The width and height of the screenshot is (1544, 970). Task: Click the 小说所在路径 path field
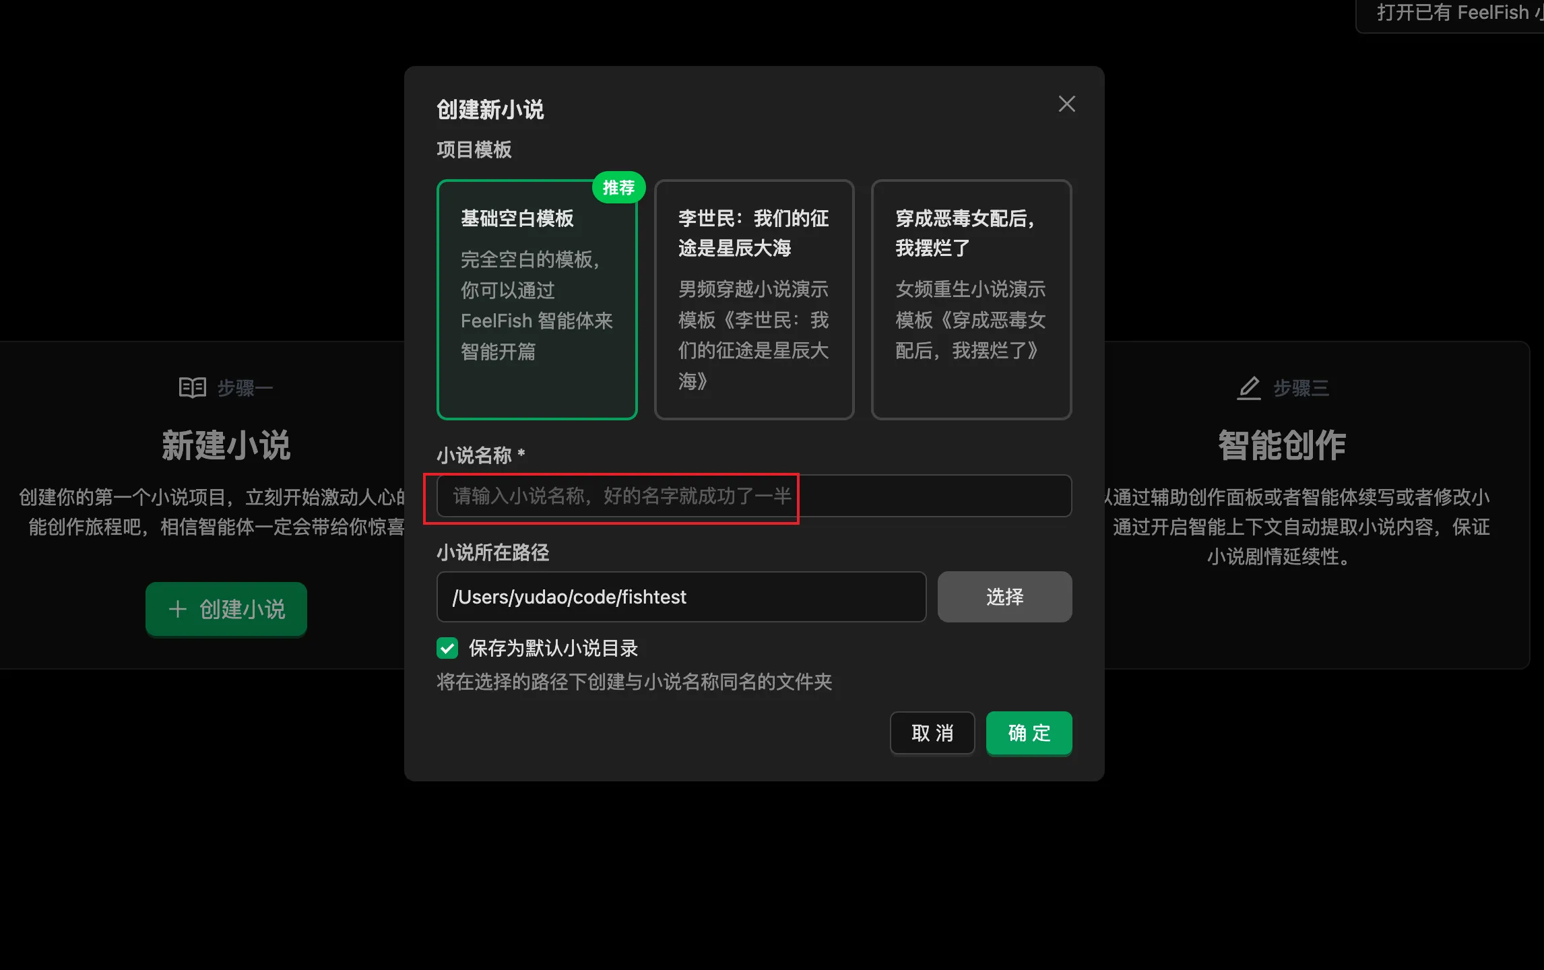tap(680, 597)
